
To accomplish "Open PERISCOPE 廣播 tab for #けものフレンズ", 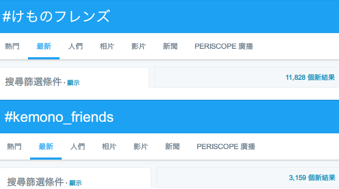I will point(224,46).
